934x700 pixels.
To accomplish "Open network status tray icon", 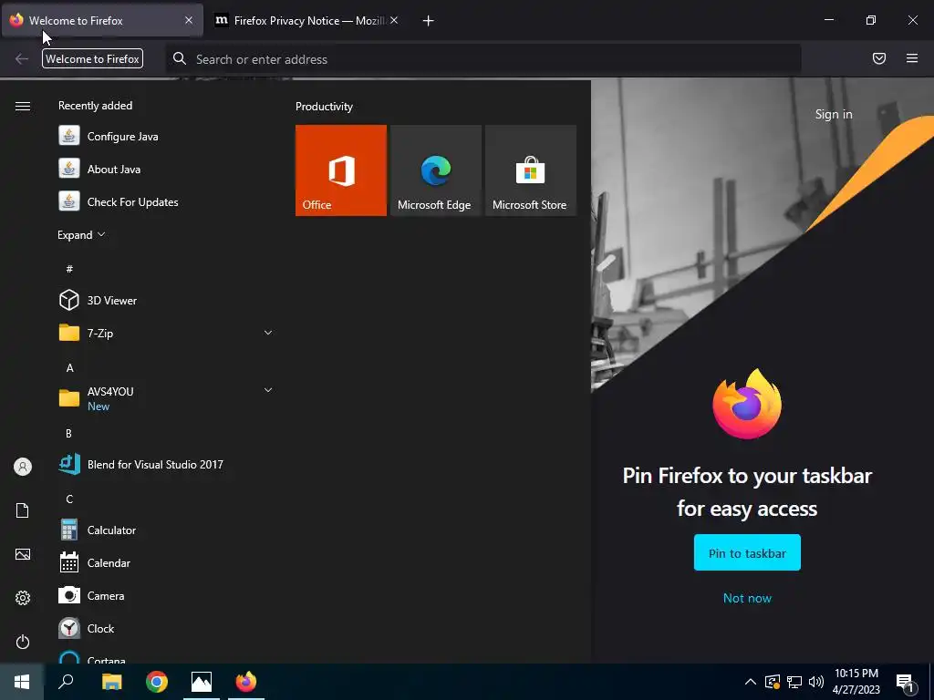I will pos(794,682).
